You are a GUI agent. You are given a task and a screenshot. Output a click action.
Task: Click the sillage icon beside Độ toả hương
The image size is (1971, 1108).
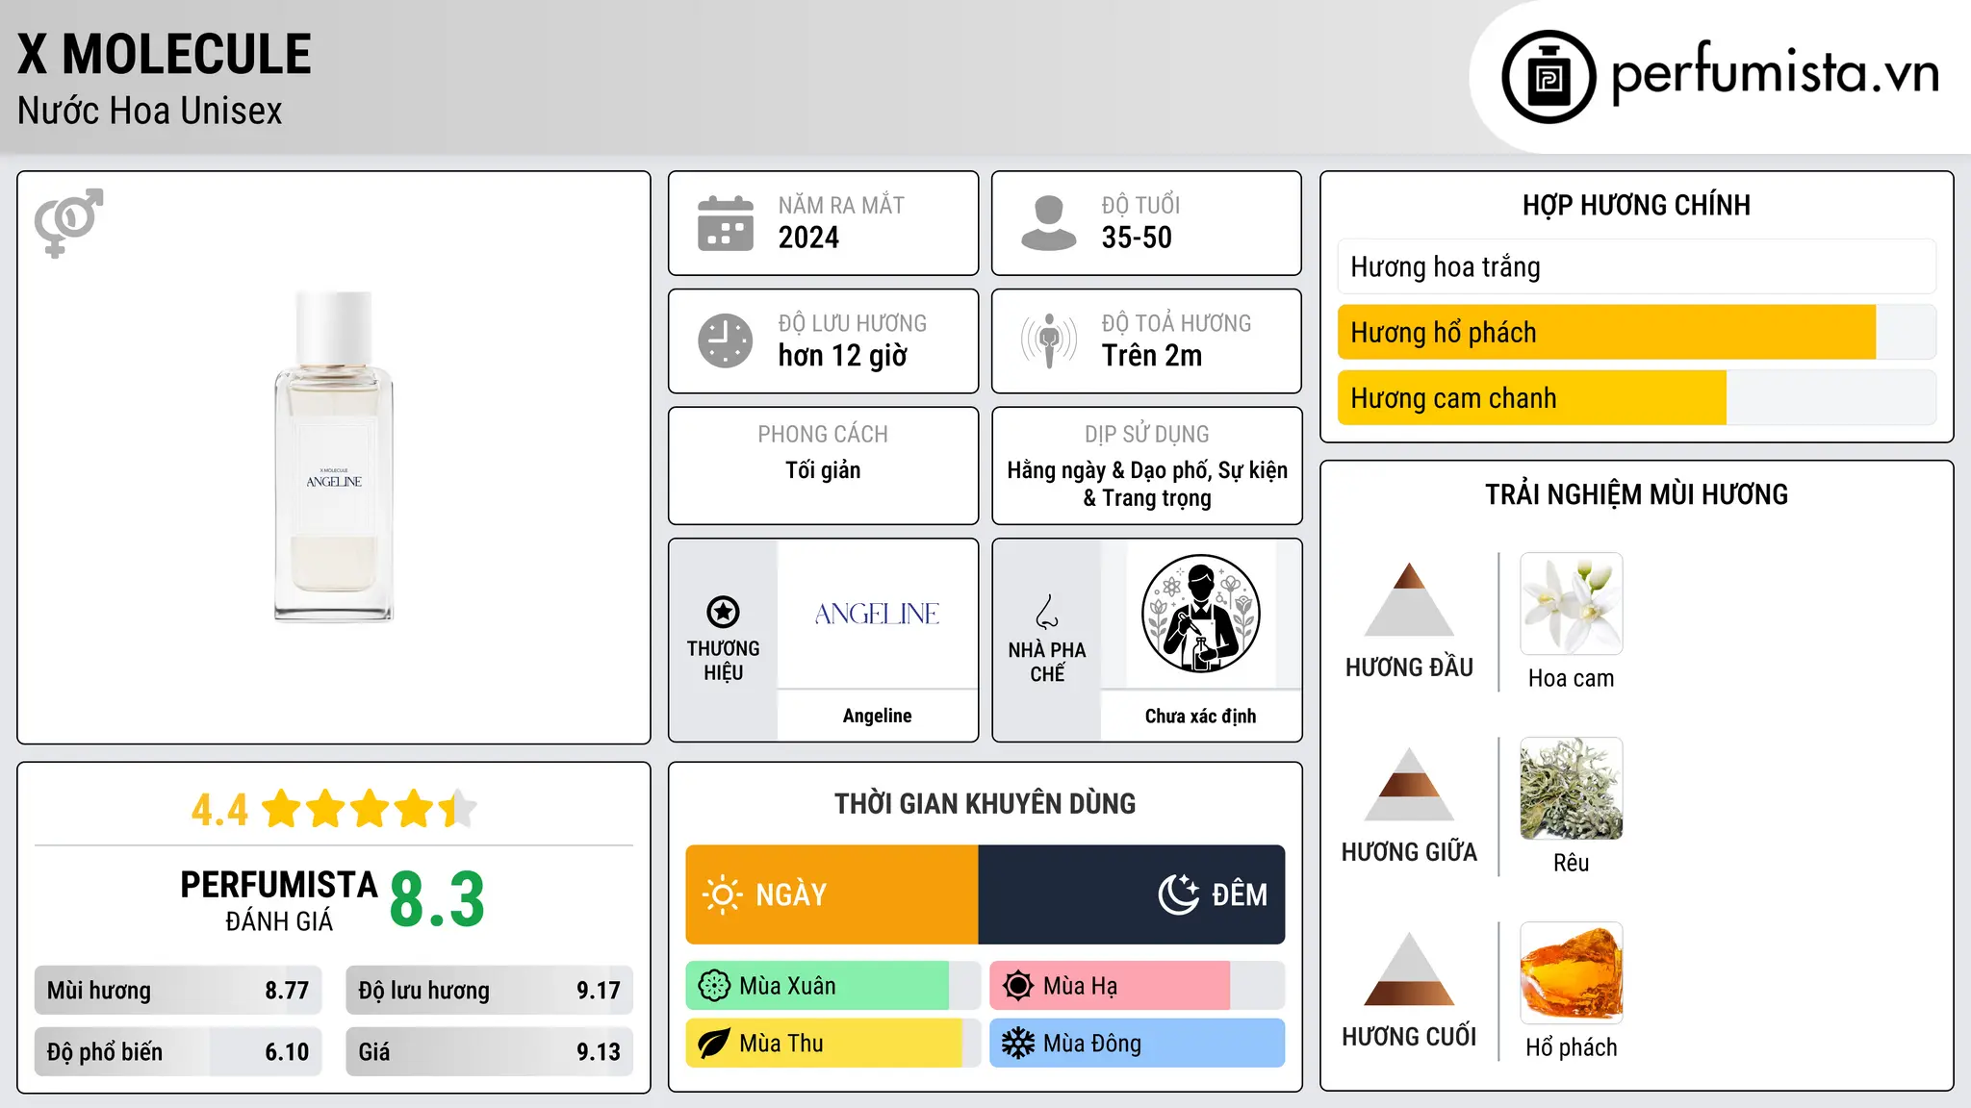[x=1048, y=340]
